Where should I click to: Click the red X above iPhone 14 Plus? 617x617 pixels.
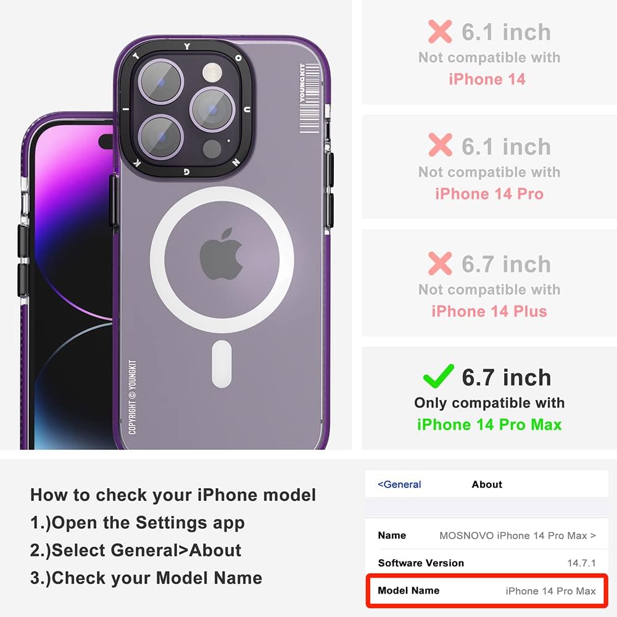click(440, 263)
